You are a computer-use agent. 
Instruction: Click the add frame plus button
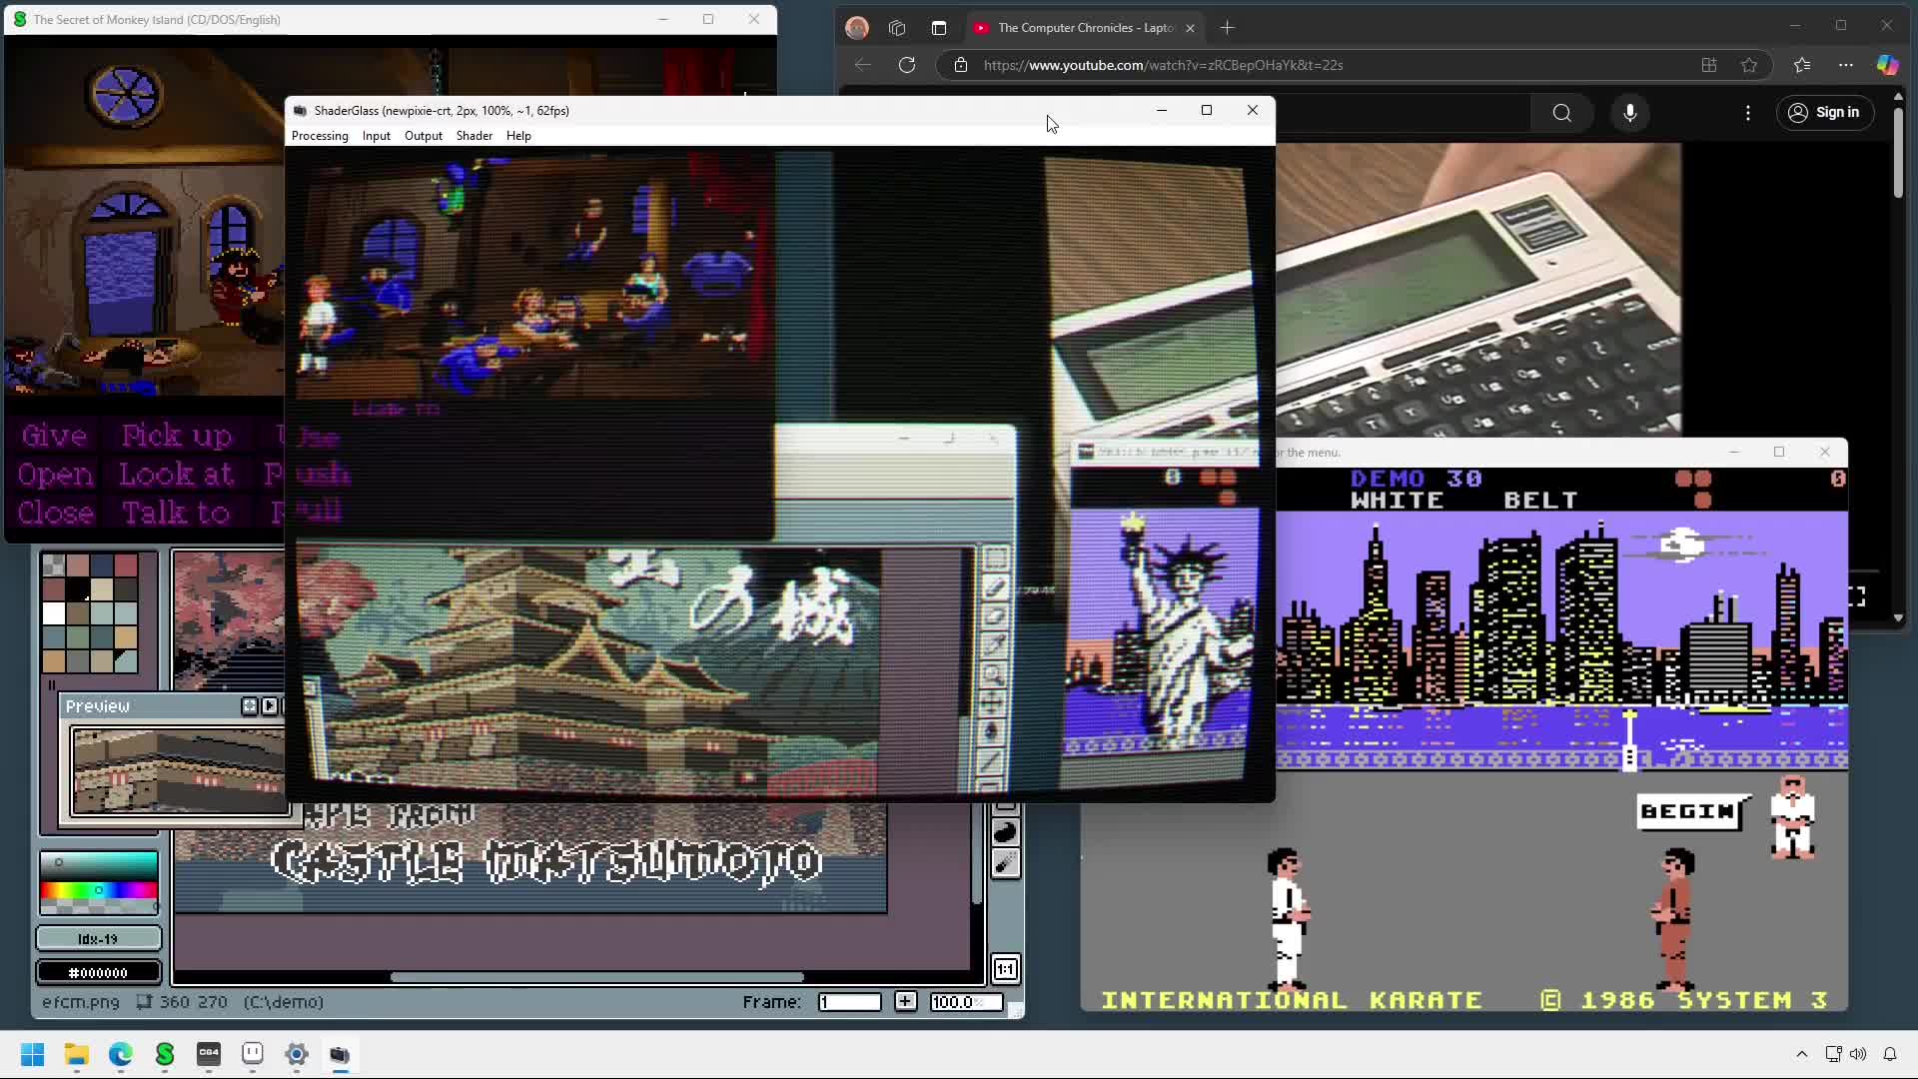[x=905, y=1001]
